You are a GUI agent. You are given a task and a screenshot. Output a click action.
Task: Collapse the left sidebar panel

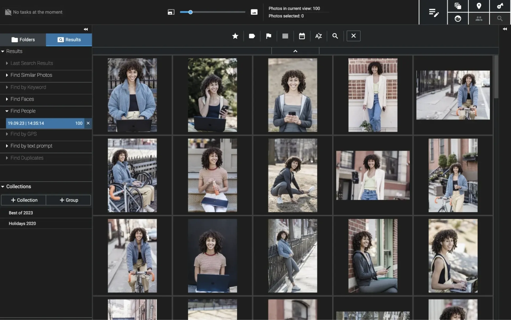86,29
